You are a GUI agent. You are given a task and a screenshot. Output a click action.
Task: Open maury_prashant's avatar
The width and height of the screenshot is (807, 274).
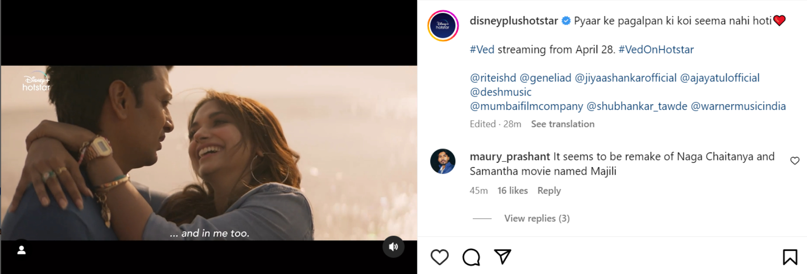(443, 161)
